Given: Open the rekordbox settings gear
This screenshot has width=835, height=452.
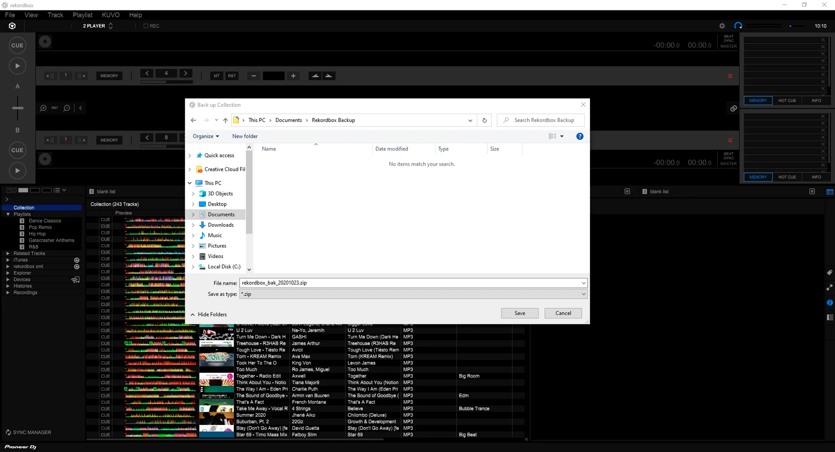Looking at the screenshot, I should pos(722,26).
